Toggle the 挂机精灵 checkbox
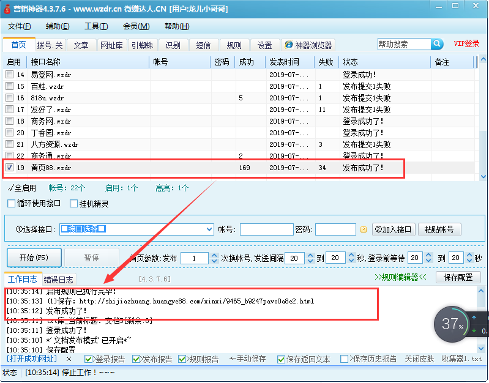Viewport: 489px width, 383px height. click(73, 204)
